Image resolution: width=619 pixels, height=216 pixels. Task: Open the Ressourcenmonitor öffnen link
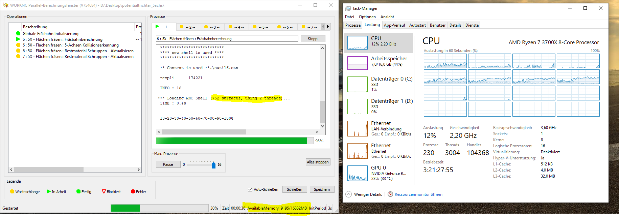click(418, 194)
